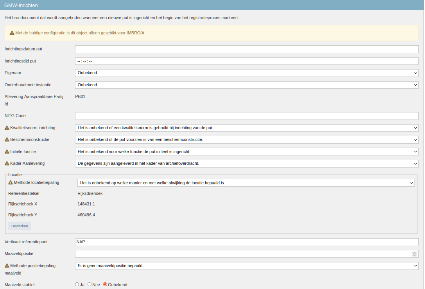
Task: Select Onbekend for Maaiveld stabiel
Action: pyautogui.click(x=105, y=285)
